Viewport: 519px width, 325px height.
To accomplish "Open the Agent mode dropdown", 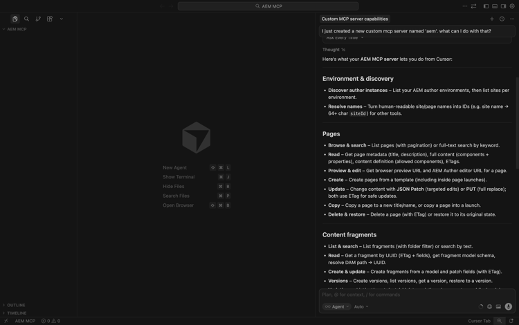I will click(336, 306).
